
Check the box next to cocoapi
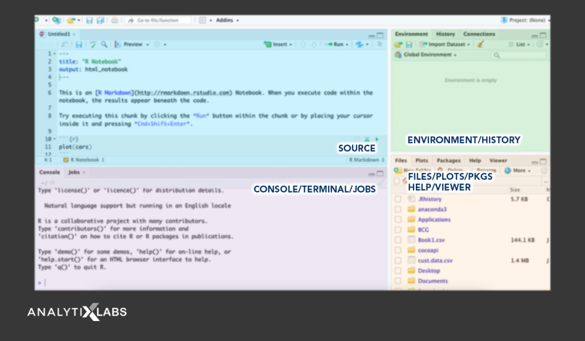pyautogui.click(x=398, y=250)
